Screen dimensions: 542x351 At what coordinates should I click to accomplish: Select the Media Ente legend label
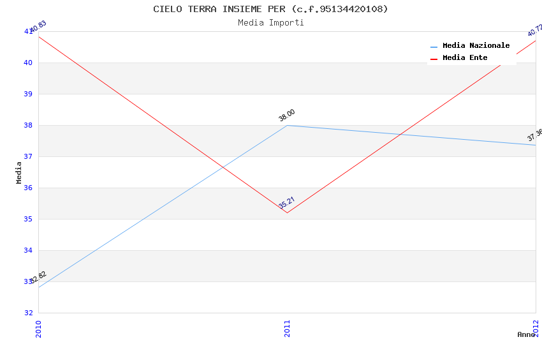[x=465, y=58]
